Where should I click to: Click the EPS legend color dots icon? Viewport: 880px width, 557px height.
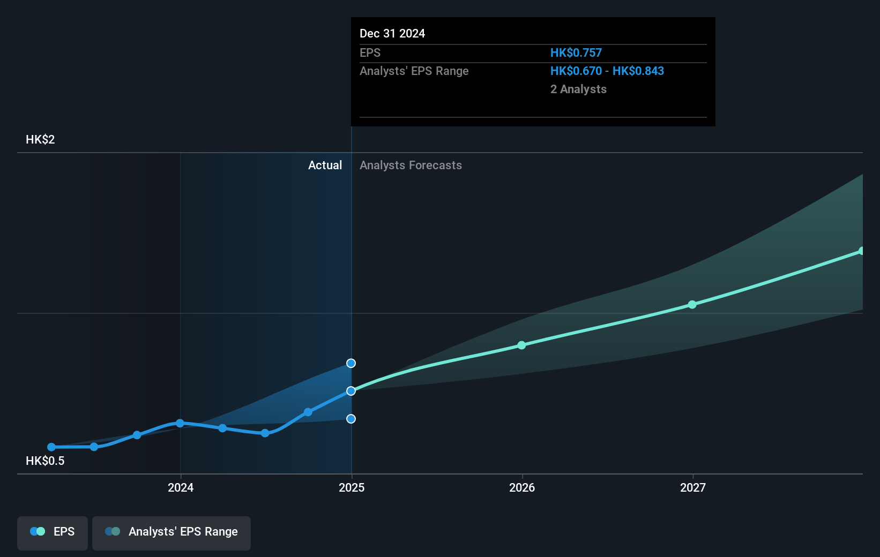click(x=38, y=531)
